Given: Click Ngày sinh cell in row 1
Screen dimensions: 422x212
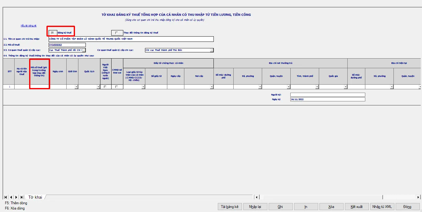Looking at the screenshot, I should tap(58, 87).
